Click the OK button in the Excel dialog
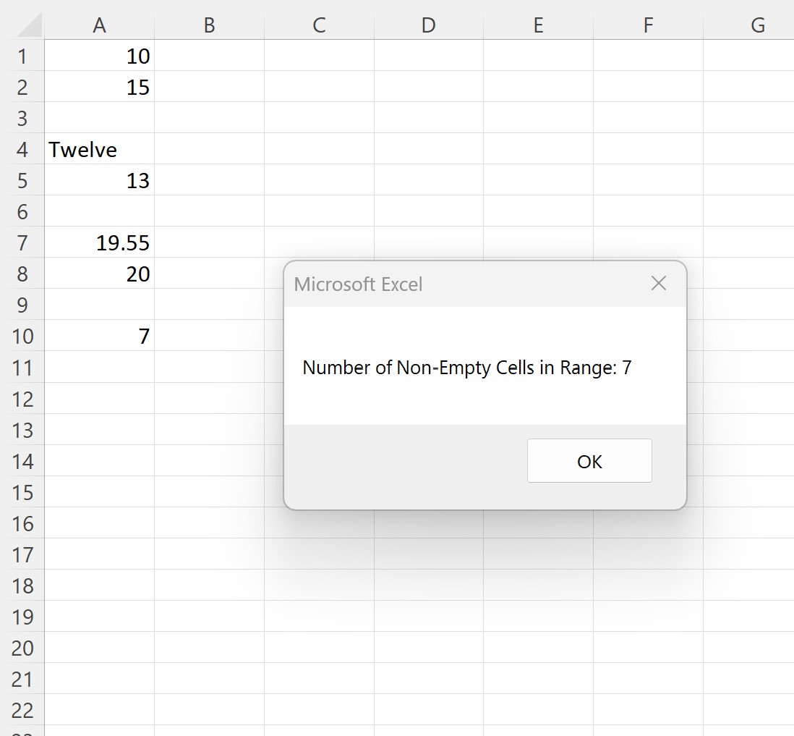The height and width of the screenshot is (736, 794). tap(589, 461)
